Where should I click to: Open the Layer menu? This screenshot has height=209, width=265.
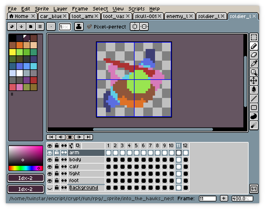point(60,9)
